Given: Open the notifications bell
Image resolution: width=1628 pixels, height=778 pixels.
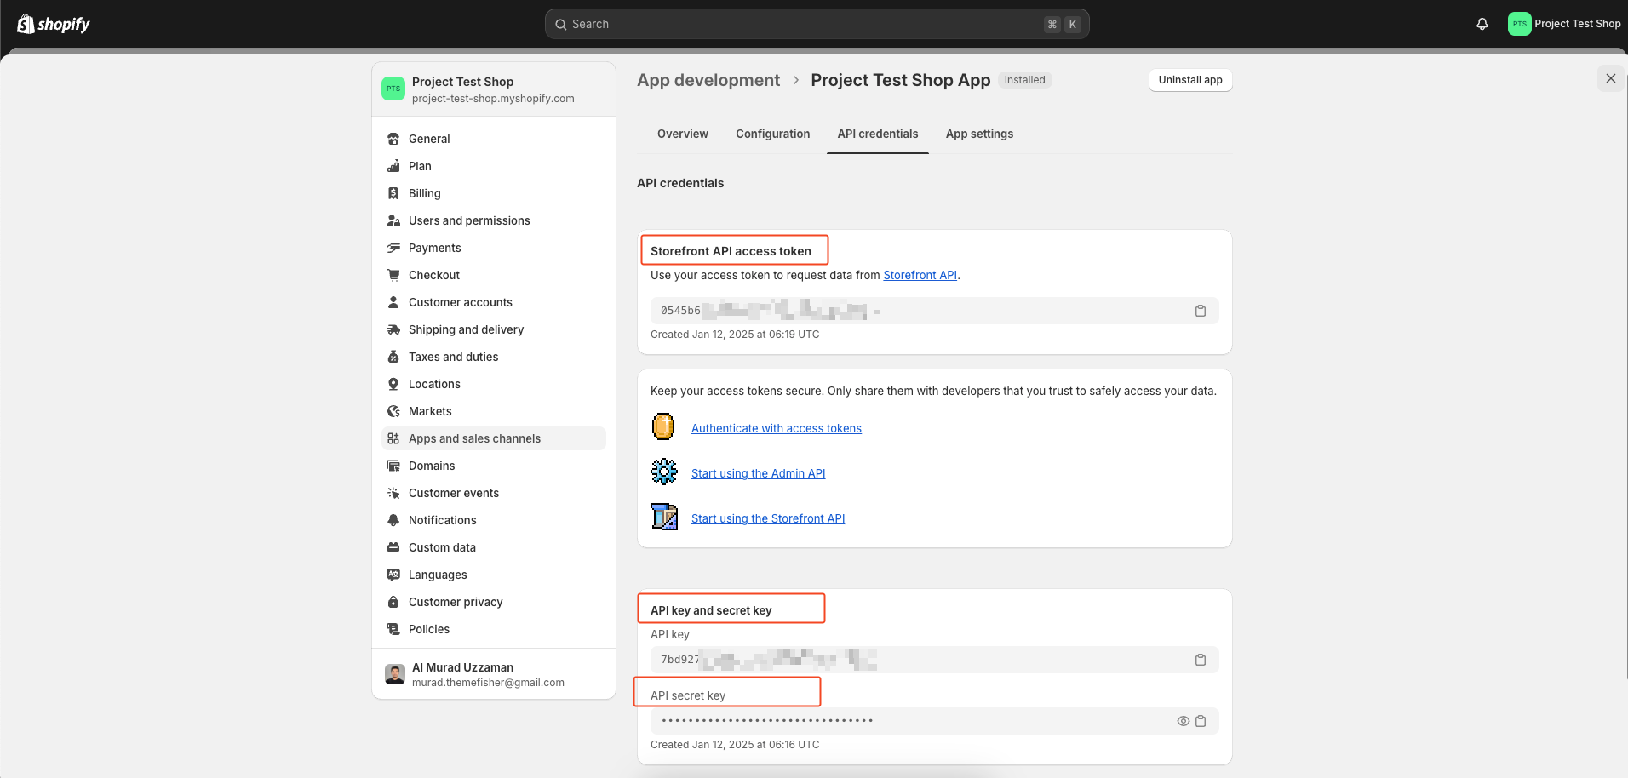Looking at the screenshot, I should point(1482,24).
